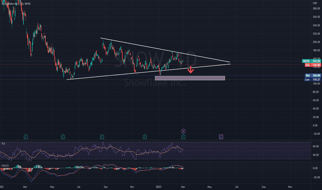Click the Bid 120.00 price tag
Screen dimensions: 322x190
(313, 75)
